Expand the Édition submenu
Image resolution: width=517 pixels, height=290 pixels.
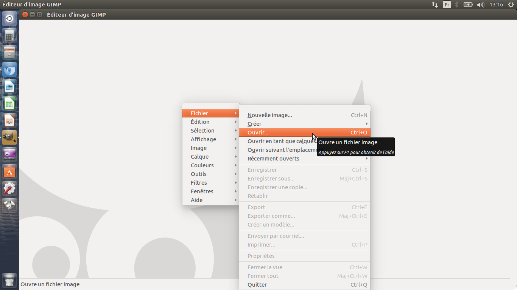(210, 122)
